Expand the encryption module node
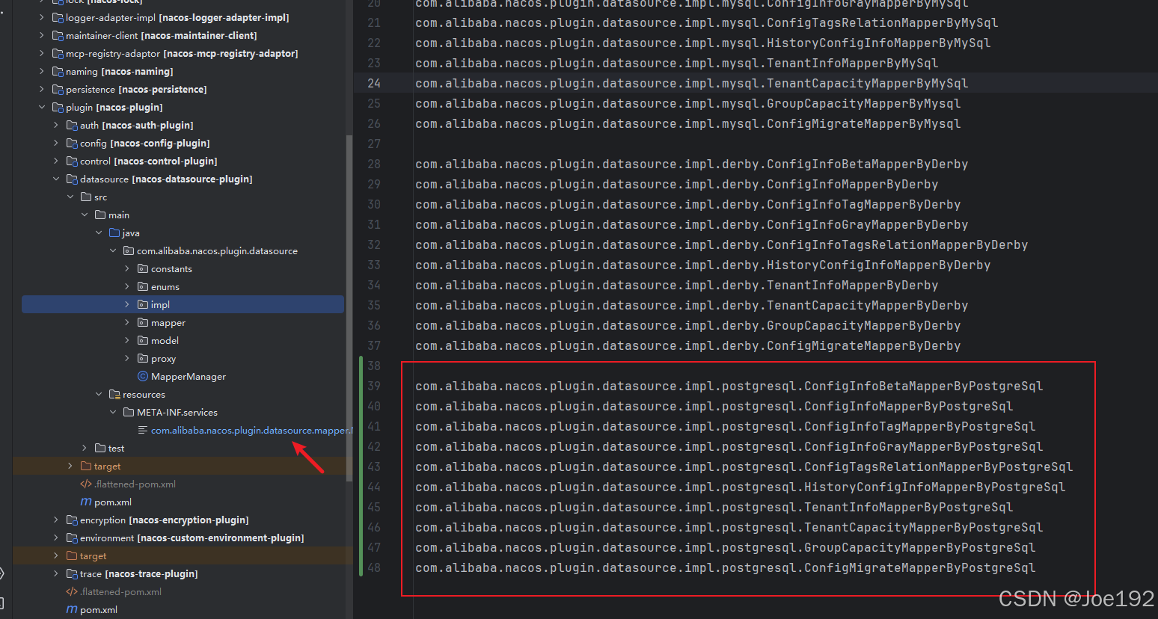 click(x=56, y=520)
